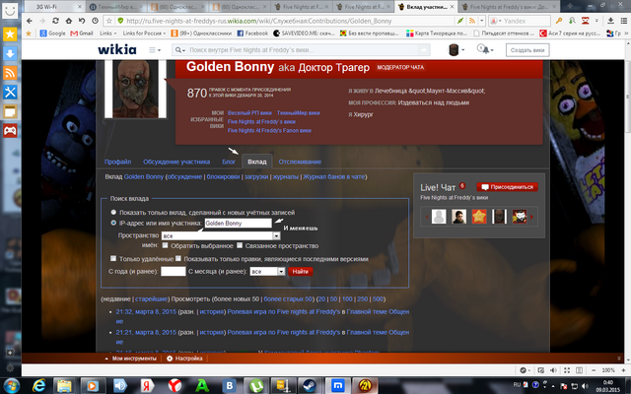The image size is (631, 394).
Task: Click the zoom in plus in the status bar
Action: 624,370
